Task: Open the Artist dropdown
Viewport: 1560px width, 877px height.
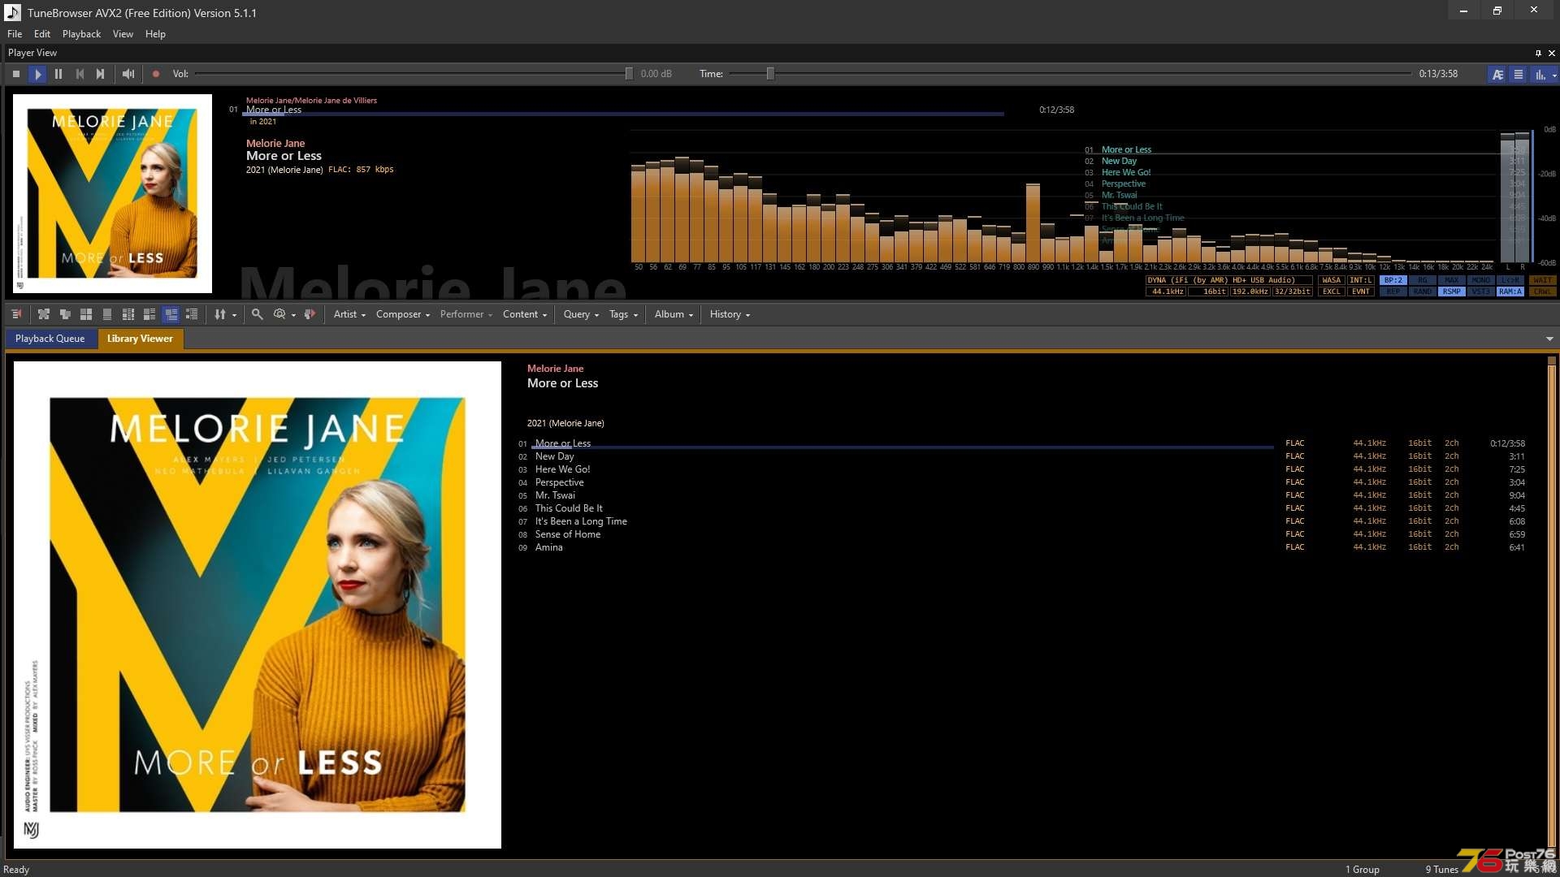Action: (x=349, y=314)
